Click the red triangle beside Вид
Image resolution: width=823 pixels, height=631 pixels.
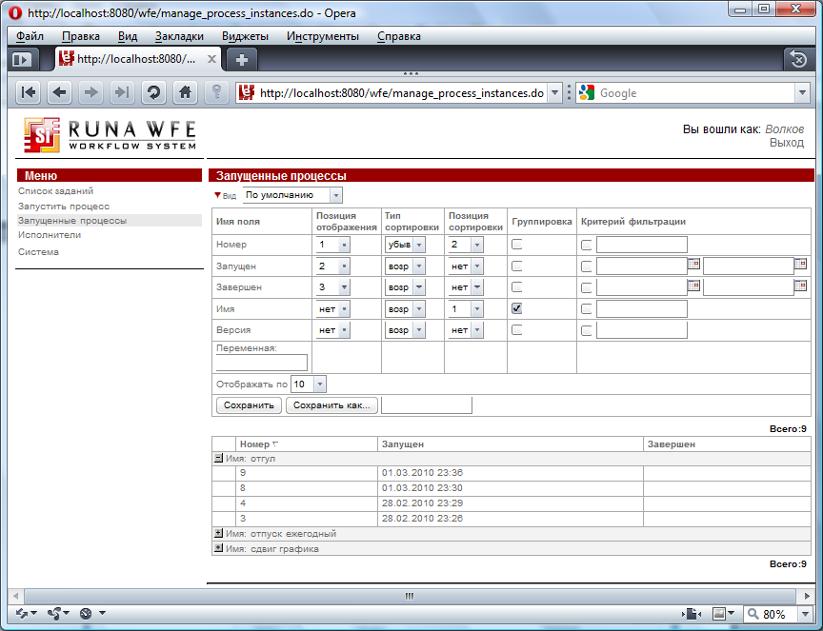[217, 195]
